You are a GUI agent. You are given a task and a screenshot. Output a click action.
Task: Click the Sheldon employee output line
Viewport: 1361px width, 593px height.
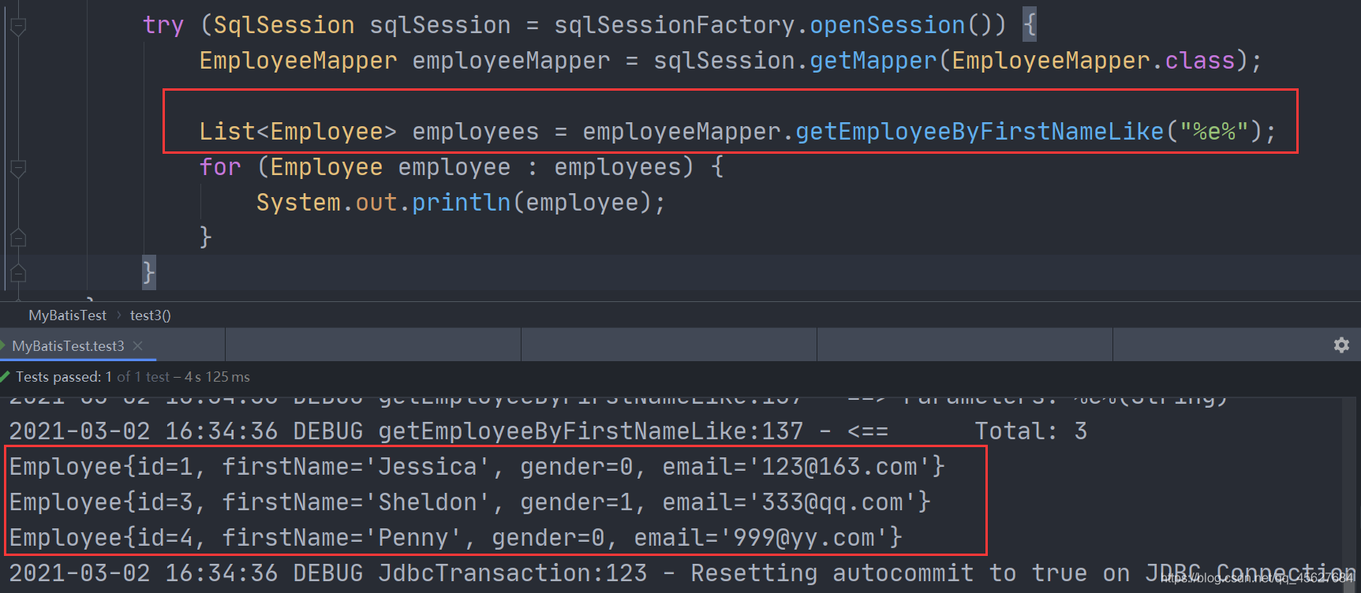click(470, 502)
